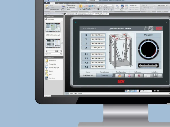The height and width of the screenshot is (127, 170).
Task: Open the System ribbon tab
Action: click(64, 3)
